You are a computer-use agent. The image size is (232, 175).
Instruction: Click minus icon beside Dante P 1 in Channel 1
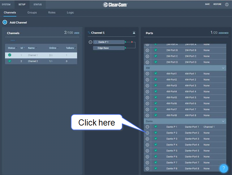[x=90, y=42]
